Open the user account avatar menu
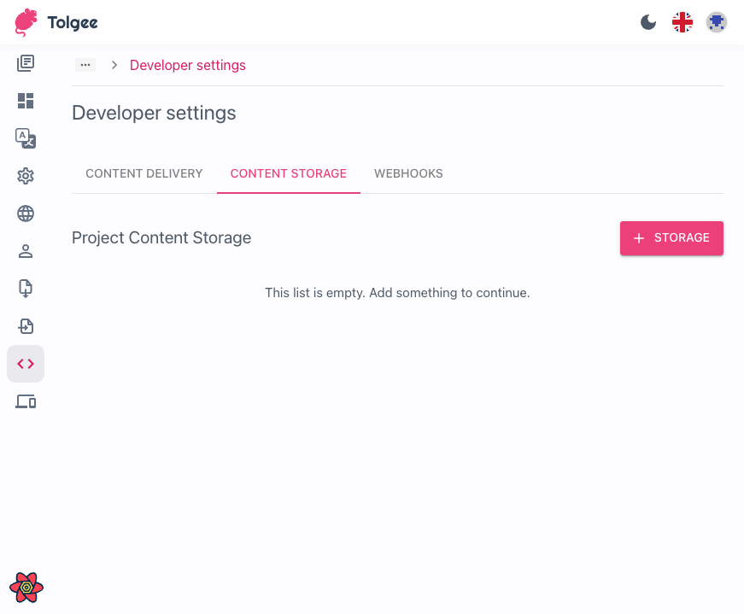Viewport: 744px width, 614px height. 716,22
